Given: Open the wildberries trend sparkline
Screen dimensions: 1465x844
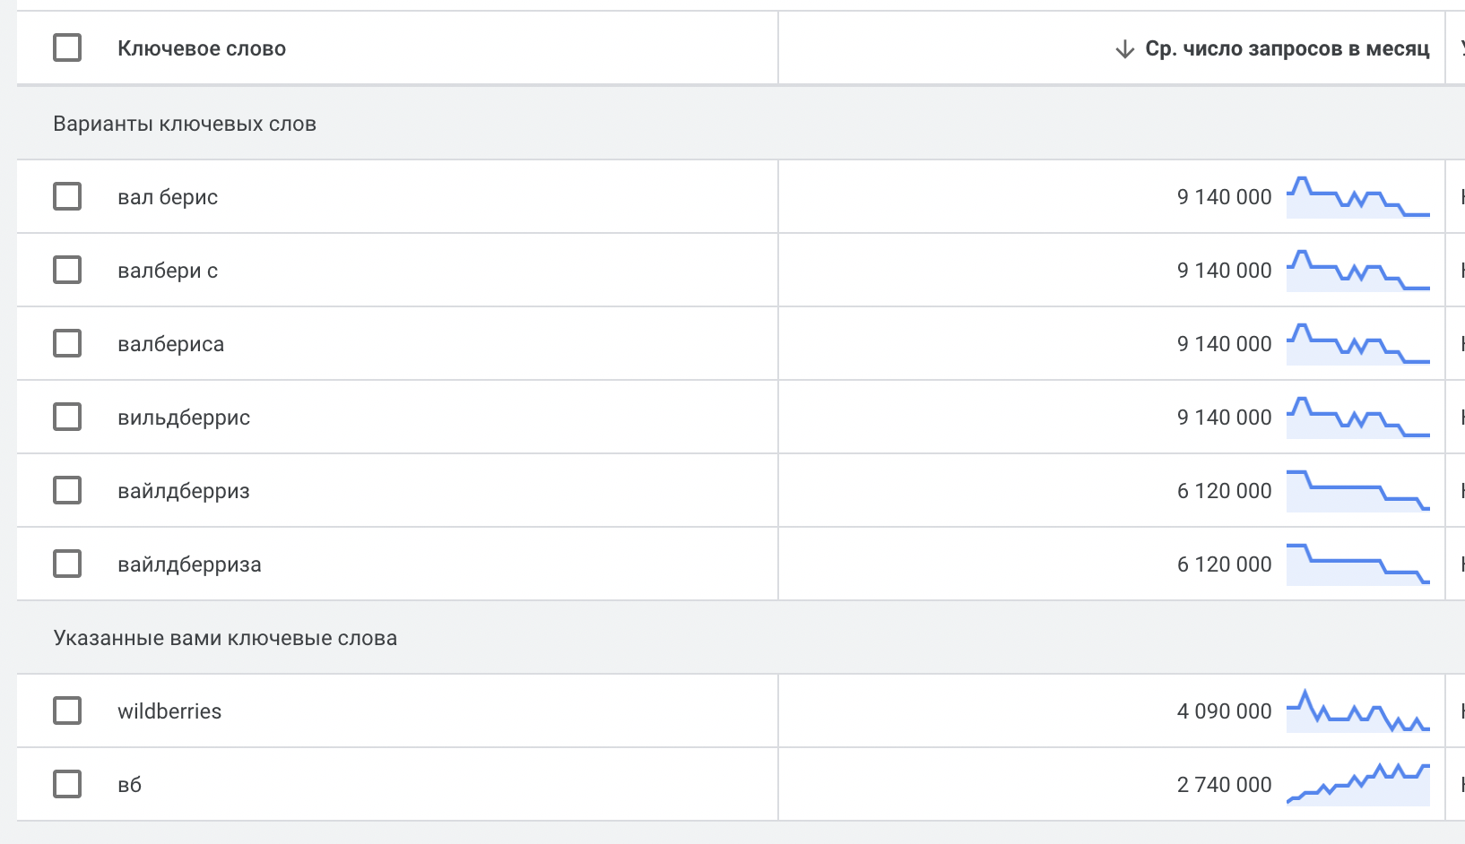Looking at the screenshot, I should pos(1357,711).
